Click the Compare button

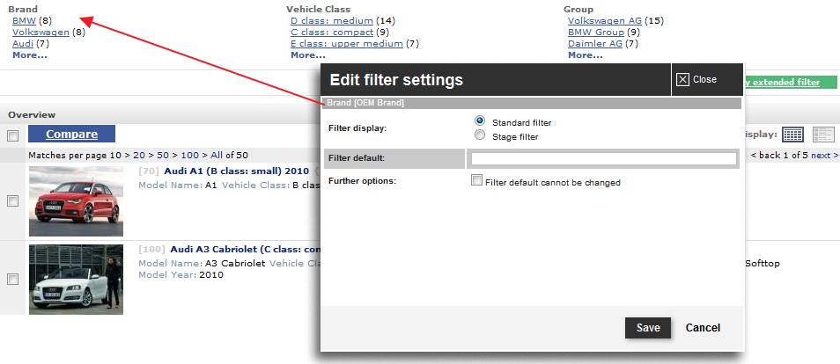pyautogui.click(x=72, y=135)
